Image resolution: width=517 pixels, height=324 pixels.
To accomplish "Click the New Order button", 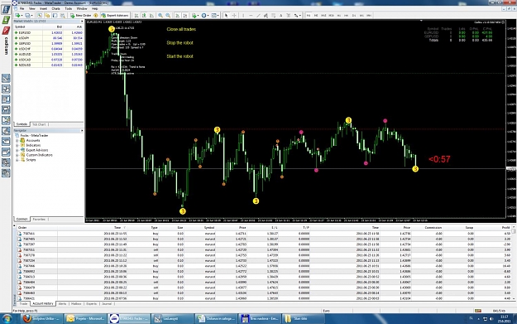I will (80, 15).
